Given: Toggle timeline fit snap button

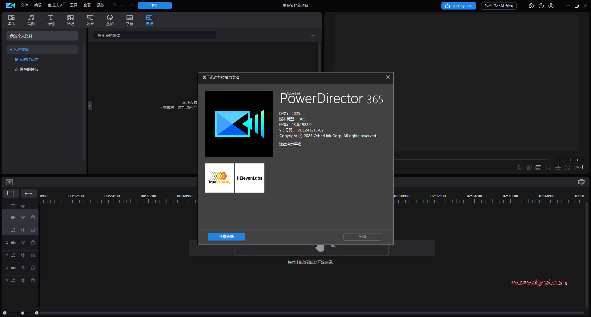Looking at the screenshot, I should coord(29,194).
